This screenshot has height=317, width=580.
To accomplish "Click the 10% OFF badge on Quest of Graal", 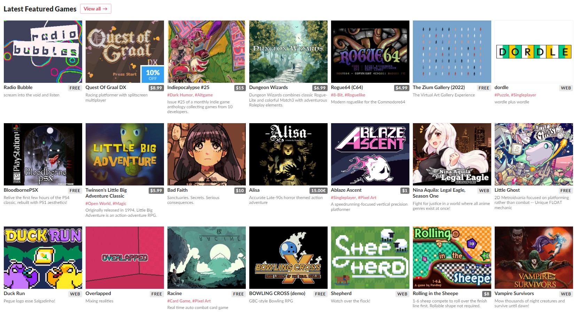I will [x=152, y=74].
